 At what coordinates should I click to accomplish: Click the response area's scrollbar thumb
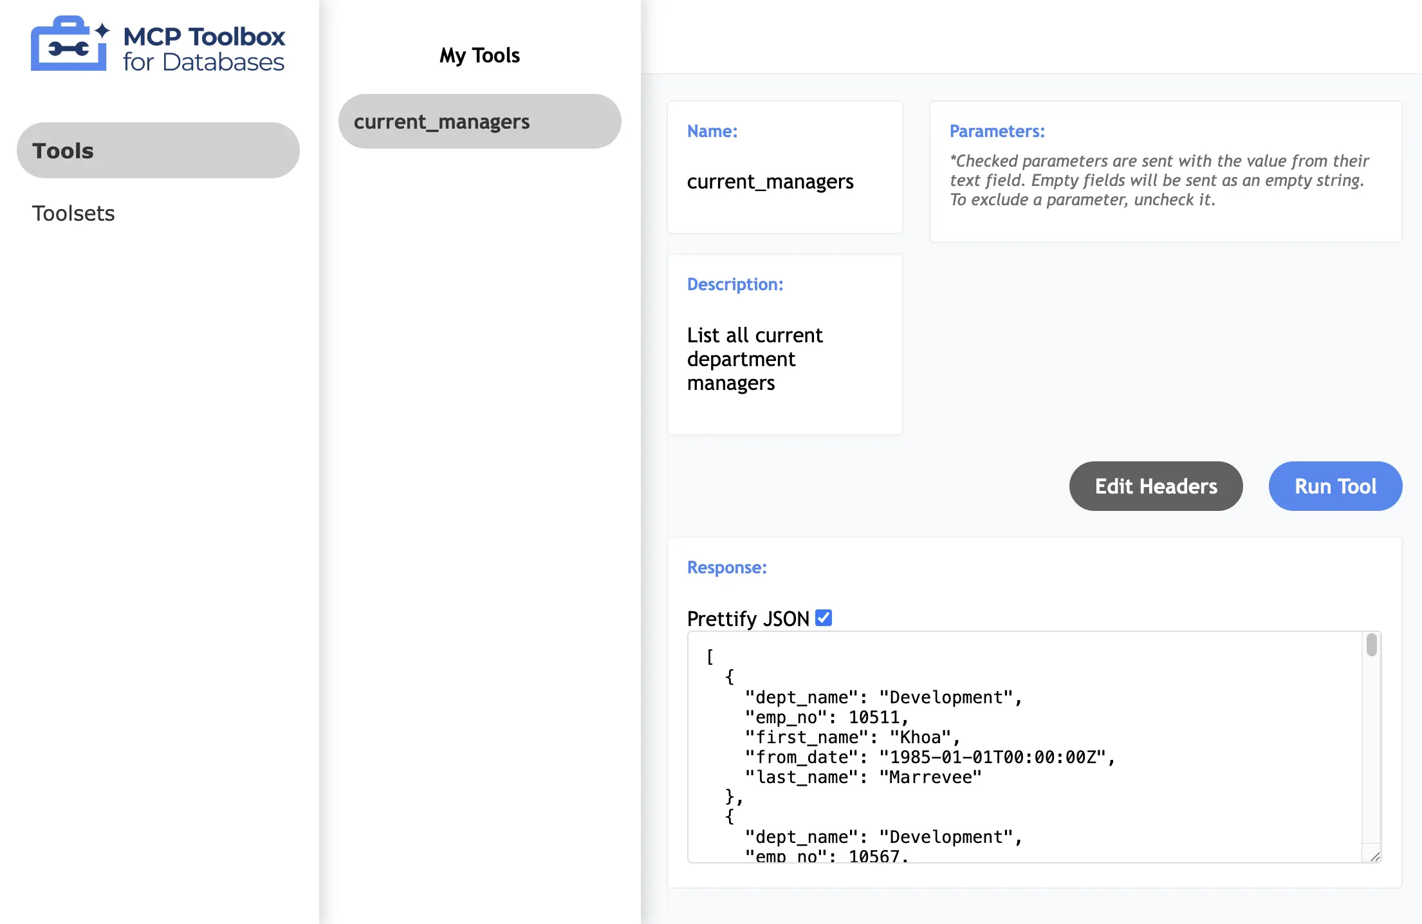[1371, 645]
